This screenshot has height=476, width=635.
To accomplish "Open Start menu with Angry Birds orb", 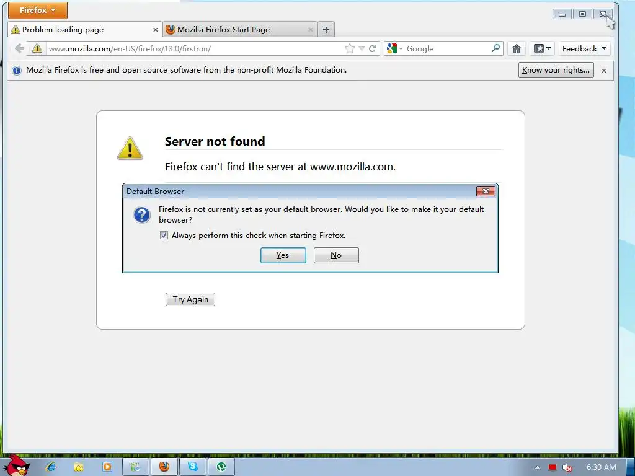I will click(16, 465).
